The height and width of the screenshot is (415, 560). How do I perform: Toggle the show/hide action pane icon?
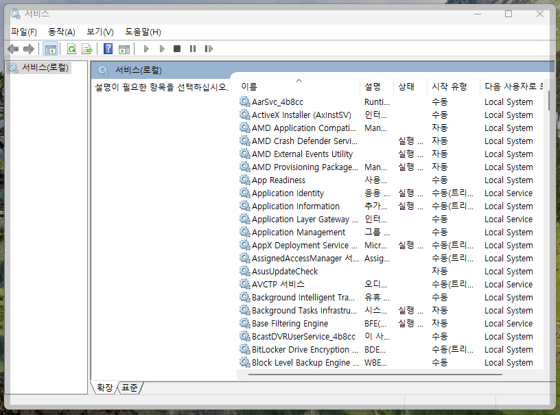124,48
